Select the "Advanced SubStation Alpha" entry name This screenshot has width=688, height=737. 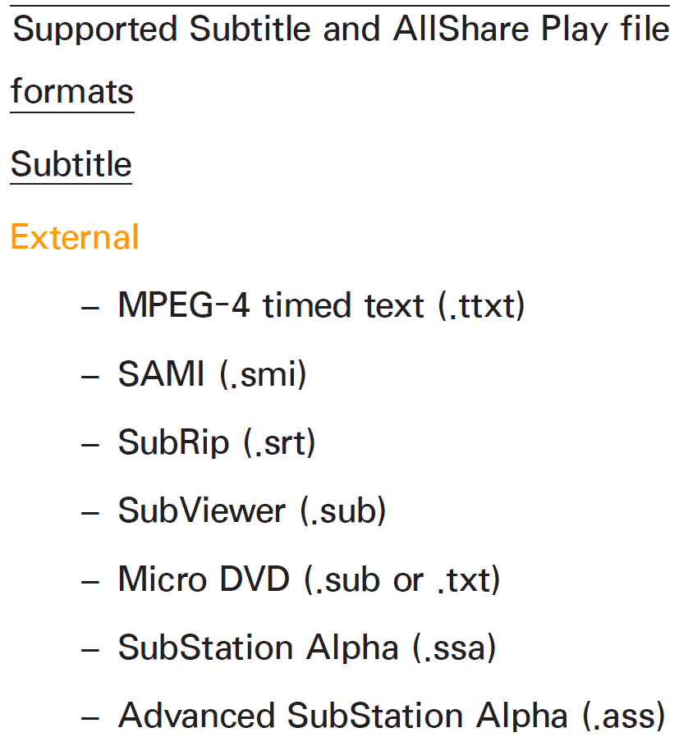(343, 716)
